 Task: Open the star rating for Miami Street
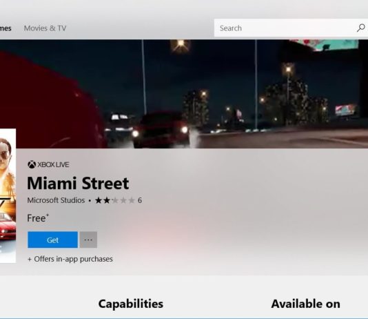(x=115, y=200)
